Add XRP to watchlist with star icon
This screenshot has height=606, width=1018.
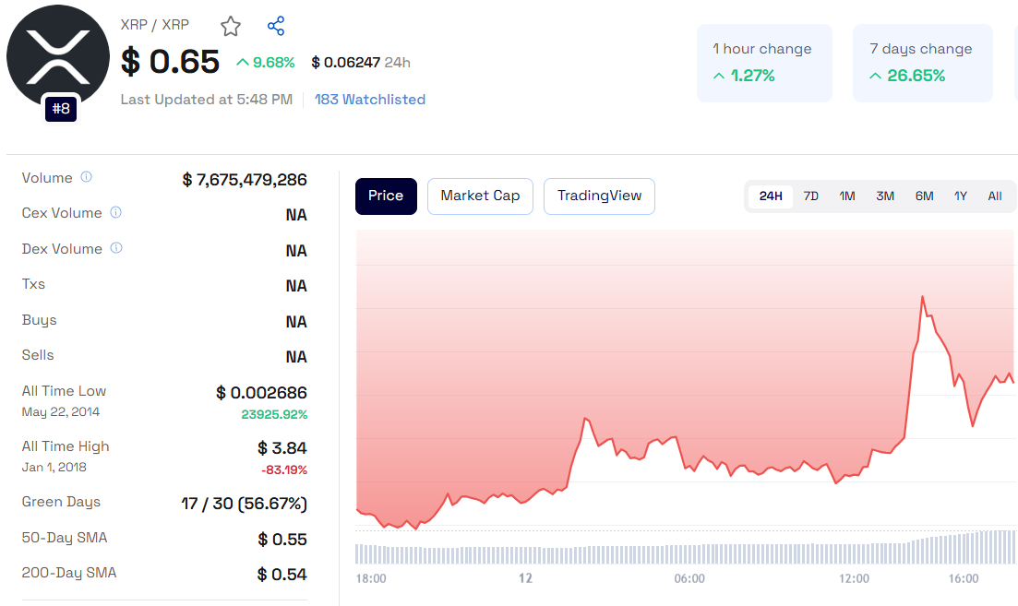pos(231,27)
